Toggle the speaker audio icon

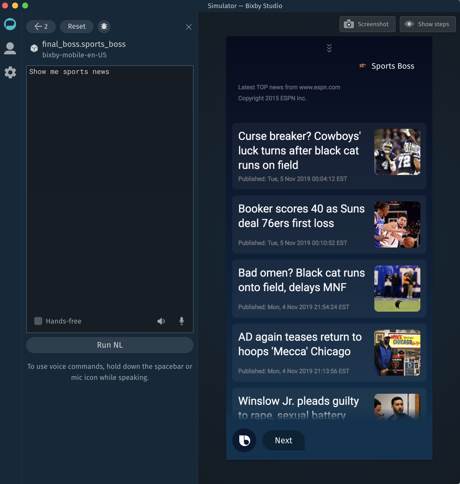click(x=161, y=321)
